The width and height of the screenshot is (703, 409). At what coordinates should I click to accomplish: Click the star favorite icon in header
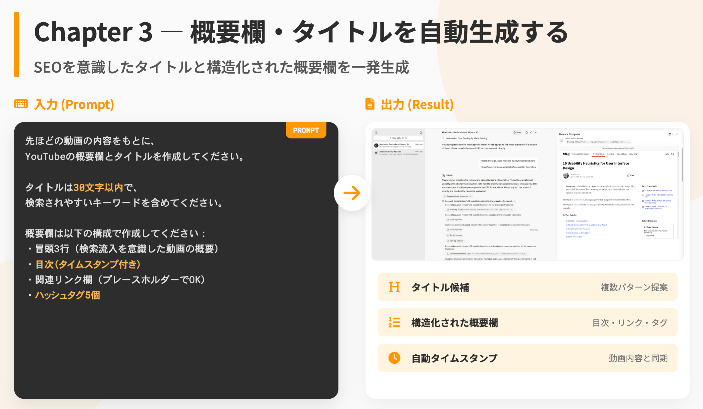[531, 133]
